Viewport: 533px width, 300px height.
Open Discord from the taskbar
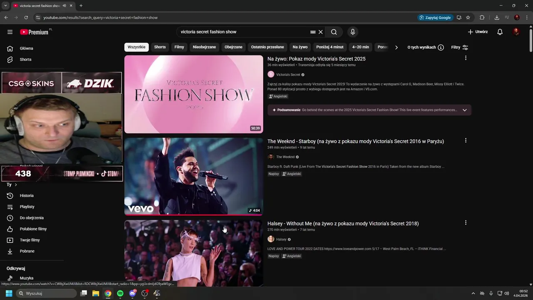point(132,293)
